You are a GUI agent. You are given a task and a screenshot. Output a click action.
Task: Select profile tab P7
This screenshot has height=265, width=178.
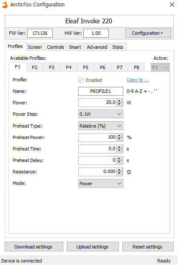click(x=119, y=67)
